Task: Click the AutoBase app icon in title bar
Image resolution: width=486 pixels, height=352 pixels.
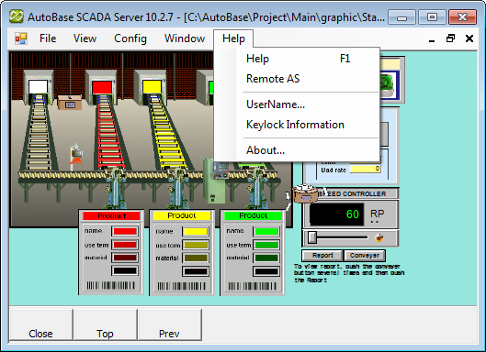Action: [17, 16]
